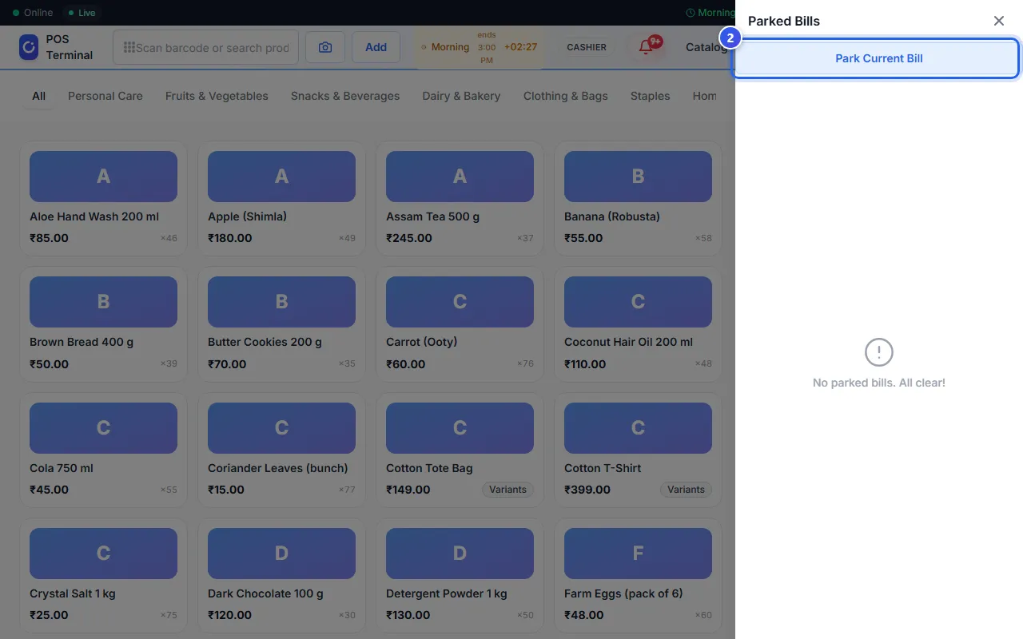Add Apple (Shimla) to the bill
This screenshot has width=1023, height=639.
(282, 198)
